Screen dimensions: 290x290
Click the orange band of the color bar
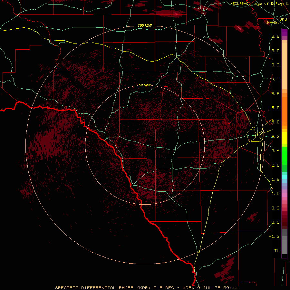click(x=285, y=111)
